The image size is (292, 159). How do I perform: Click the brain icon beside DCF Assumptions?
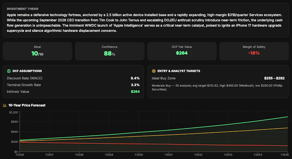(x=9, y=71)
